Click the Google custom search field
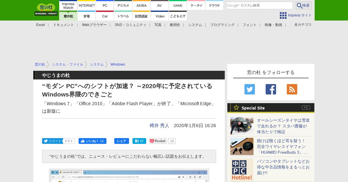 tap(260, 5)
